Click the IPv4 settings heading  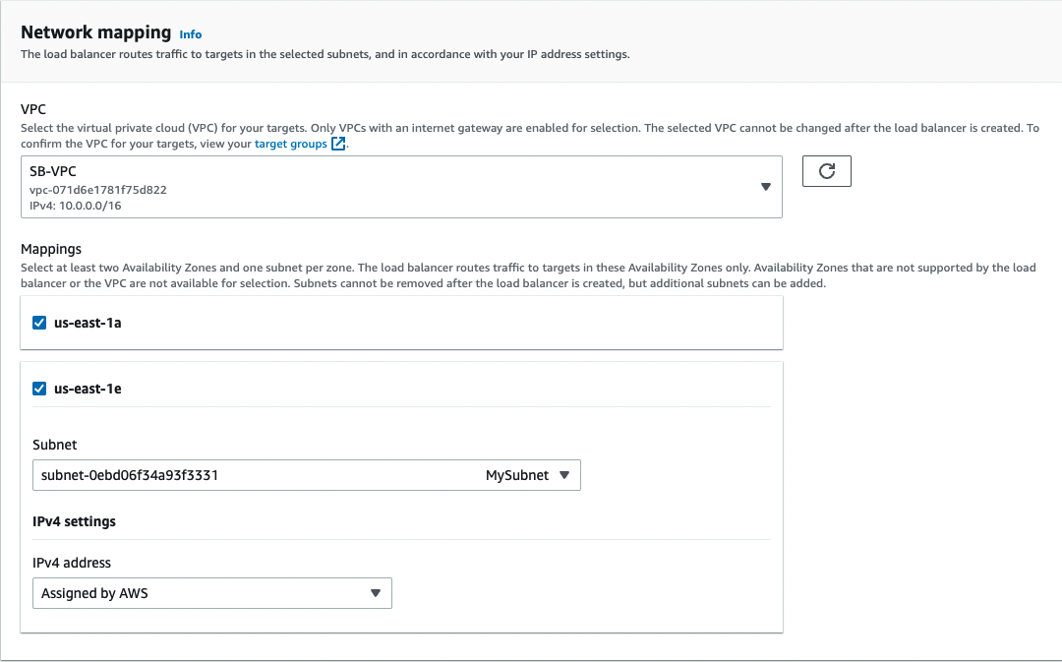pyautogui.click(x=74, y=521)
